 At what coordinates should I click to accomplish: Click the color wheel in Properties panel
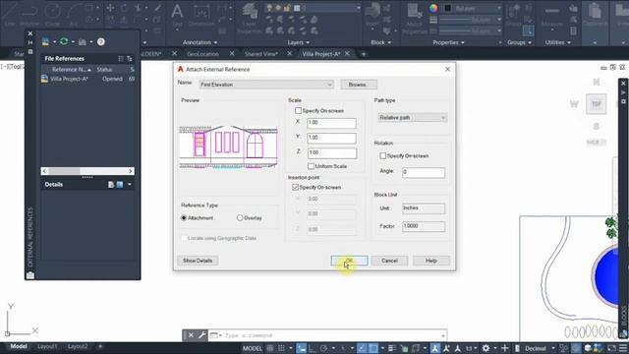coord(433,8)
